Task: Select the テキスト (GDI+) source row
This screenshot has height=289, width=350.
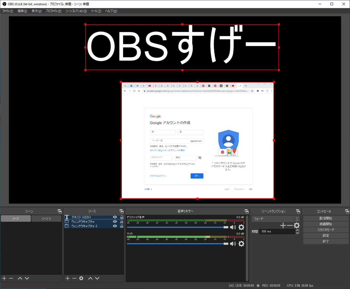Action: point(94,217)
